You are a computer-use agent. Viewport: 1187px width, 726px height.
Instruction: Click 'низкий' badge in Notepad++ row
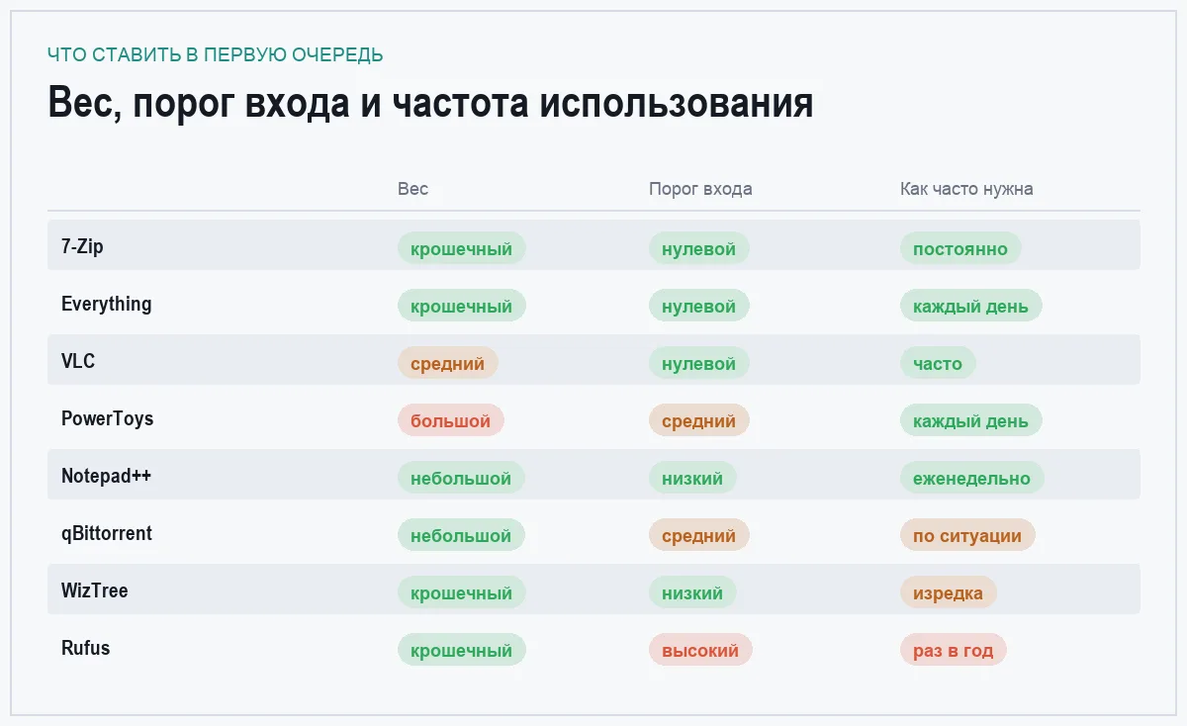[692, 478]
